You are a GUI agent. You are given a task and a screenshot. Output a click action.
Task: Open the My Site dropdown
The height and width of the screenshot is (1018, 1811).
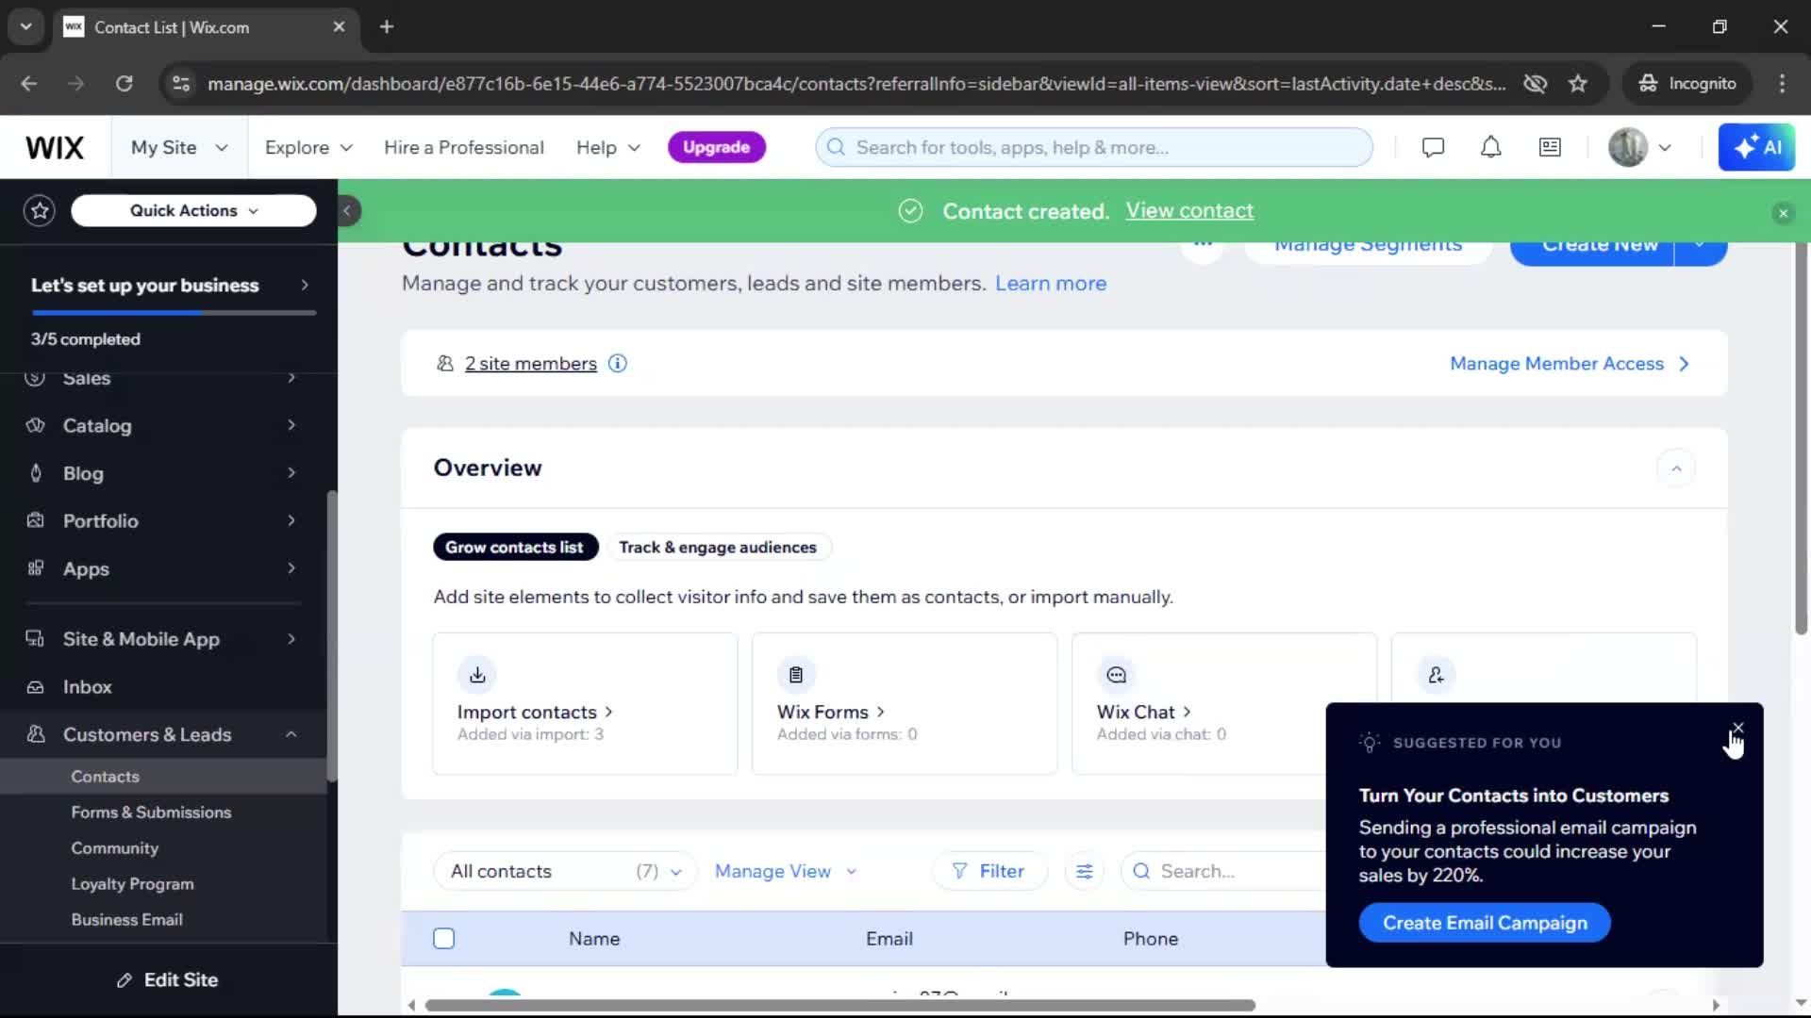(x=179, y=148)
